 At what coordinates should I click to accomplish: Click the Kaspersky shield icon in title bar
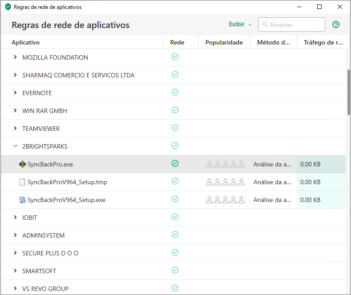8,7
